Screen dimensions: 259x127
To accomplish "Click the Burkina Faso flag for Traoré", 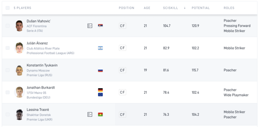I will 100,114.
